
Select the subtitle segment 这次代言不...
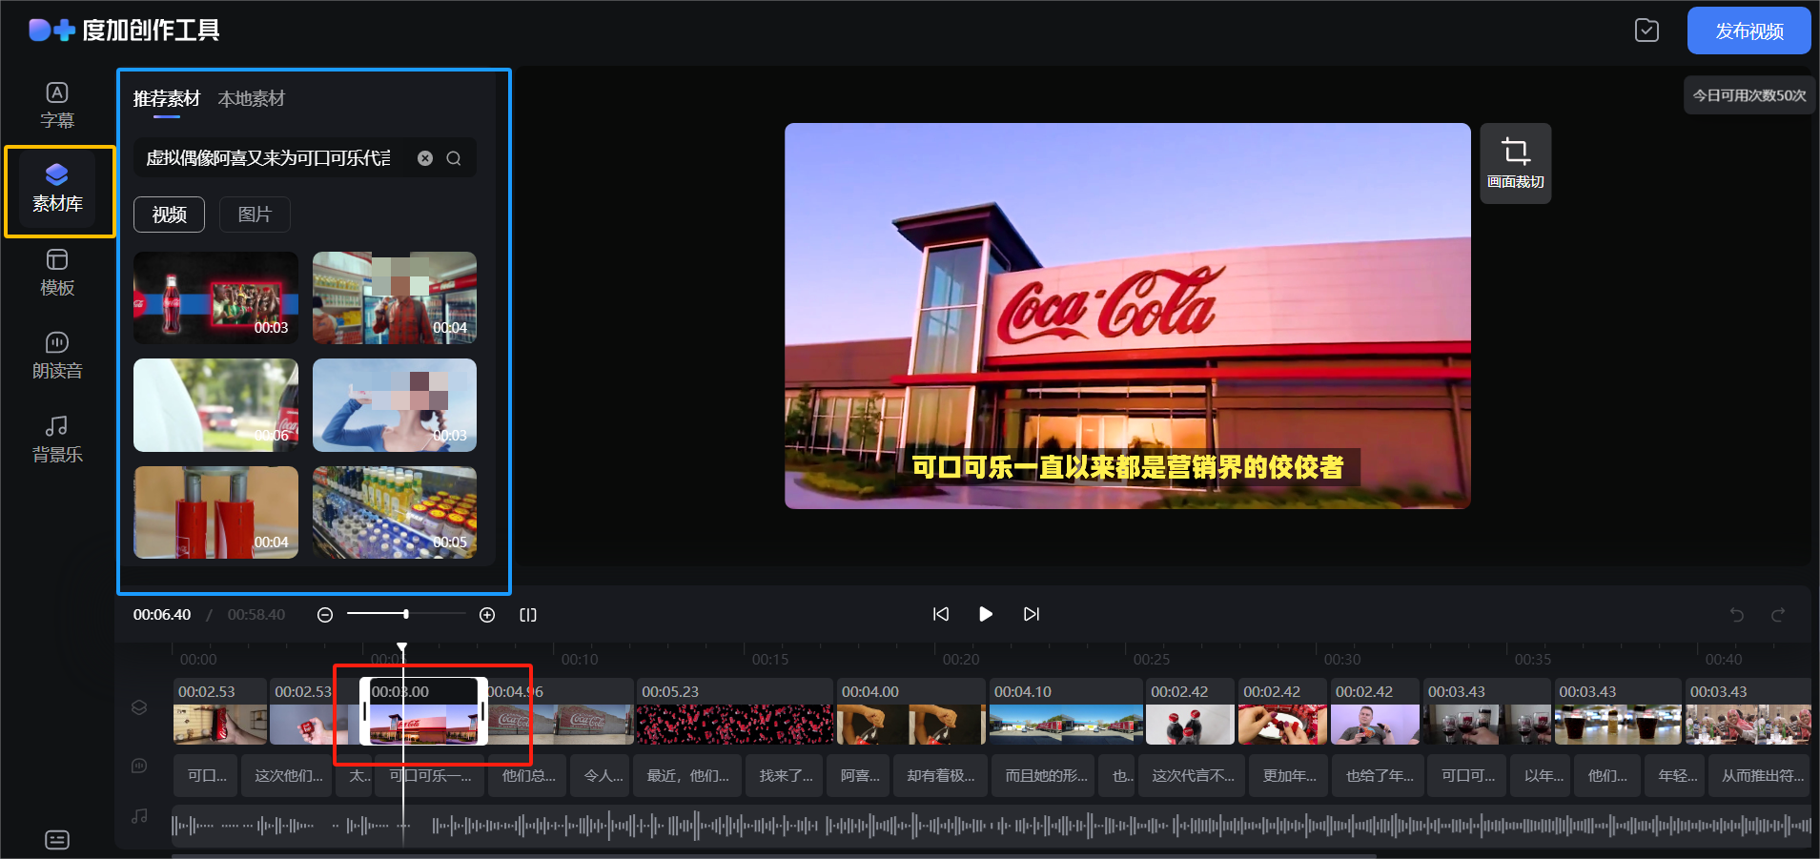(1193, 775)
